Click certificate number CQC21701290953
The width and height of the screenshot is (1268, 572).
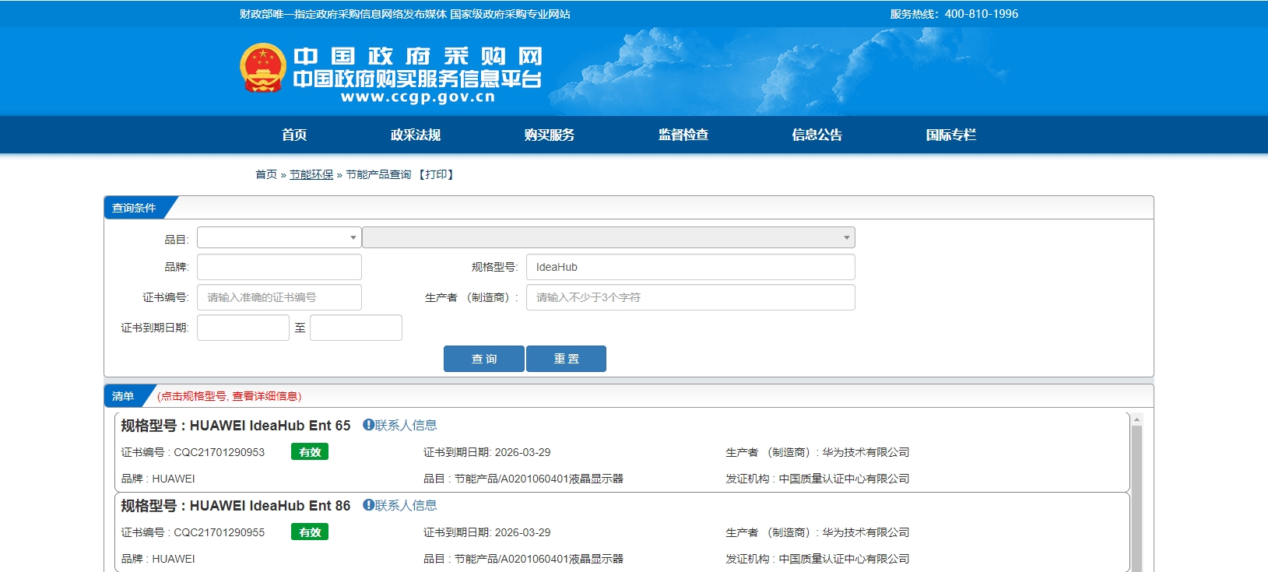pos(219,452)
